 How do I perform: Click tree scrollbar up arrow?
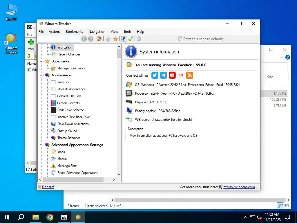pos(119,46)
